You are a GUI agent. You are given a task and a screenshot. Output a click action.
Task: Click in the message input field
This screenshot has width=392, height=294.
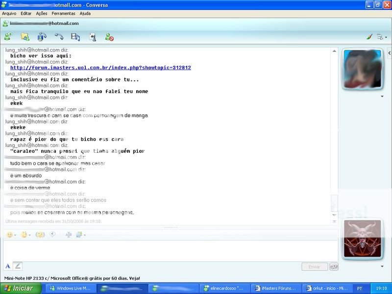click(167, 250)
